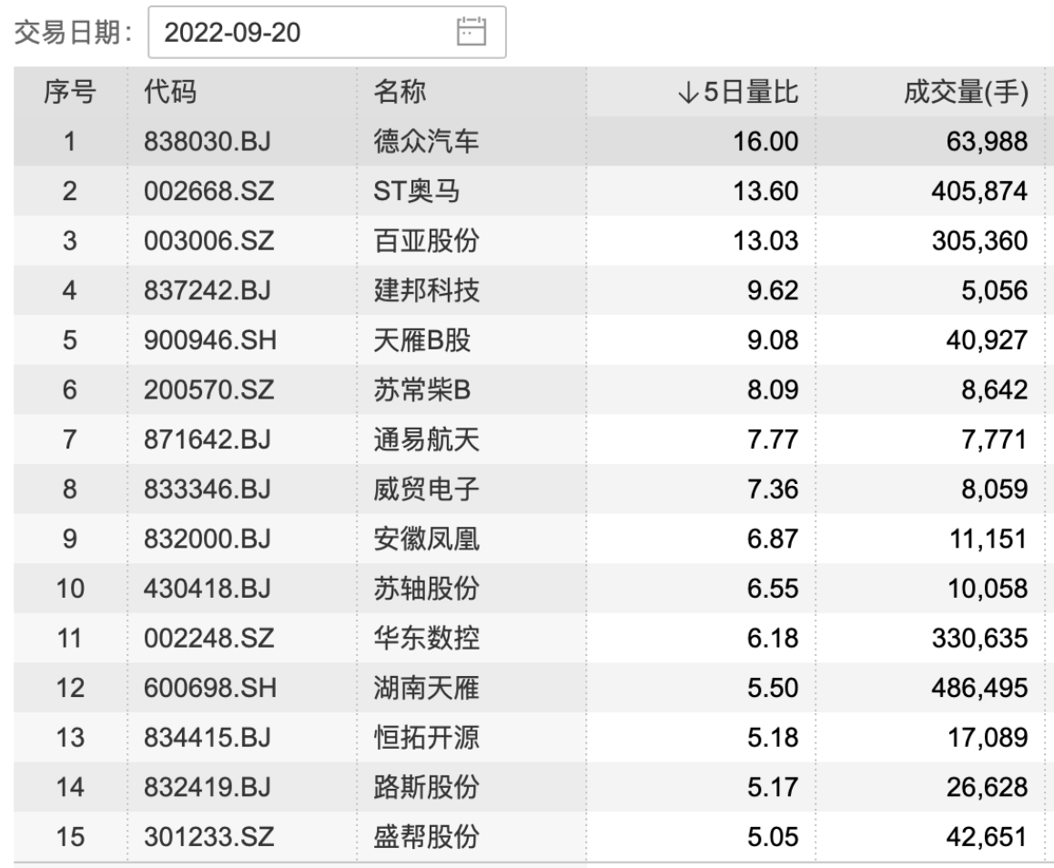Select stock name 盛帮股份
Screen dimensions: 1054x868
coord(426,837)
